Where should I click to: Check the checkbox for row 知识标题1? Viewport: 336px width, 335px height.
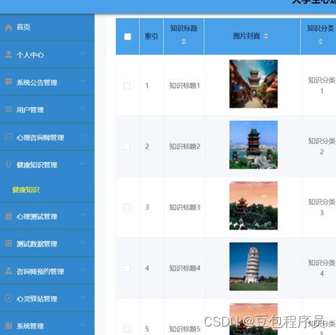click(x=127, y=86)
